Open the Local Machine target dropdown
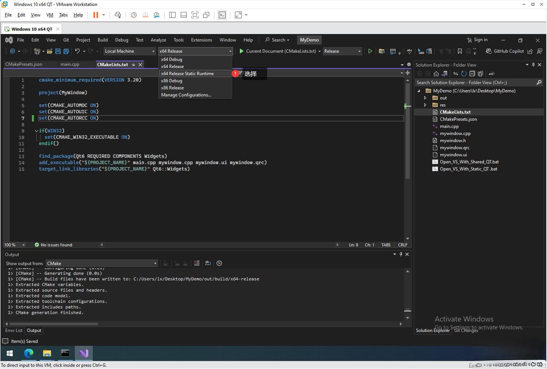 [129, 51]
